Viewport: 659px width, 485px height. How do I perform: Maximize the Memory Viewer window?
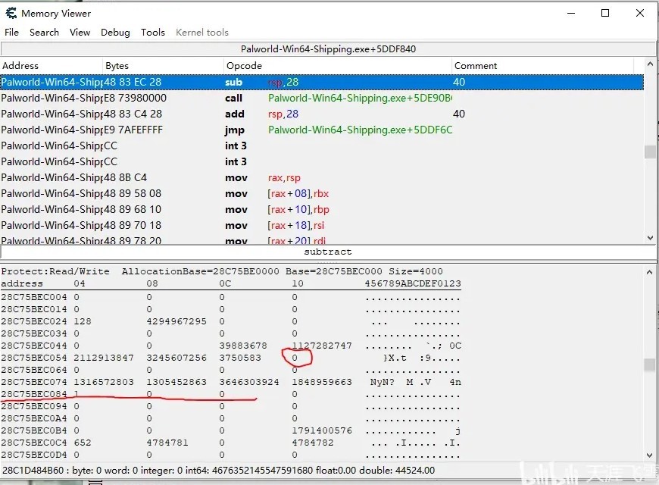click(x=605, y=13)
